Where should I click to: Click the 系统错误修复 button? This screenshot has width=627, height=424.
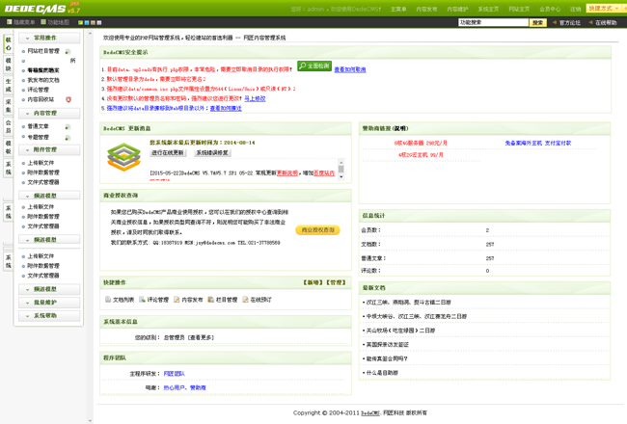tap(212, 152)
